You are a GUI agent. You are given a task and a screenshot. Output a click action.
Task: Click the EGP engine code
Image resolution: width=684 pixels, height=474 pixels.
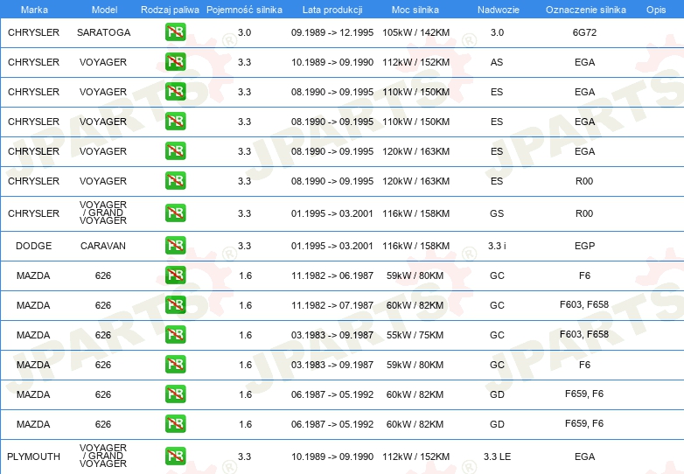point(584,246)
